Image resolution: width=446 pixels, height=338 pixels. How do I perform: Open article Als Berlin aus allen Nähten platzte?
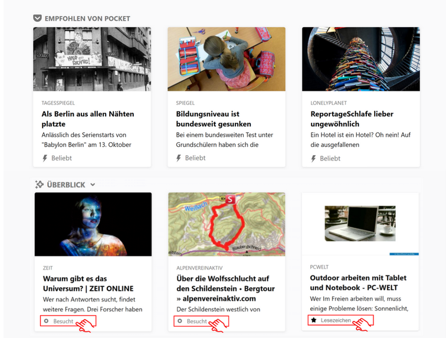pyautogui.click(x=87, y=119)
